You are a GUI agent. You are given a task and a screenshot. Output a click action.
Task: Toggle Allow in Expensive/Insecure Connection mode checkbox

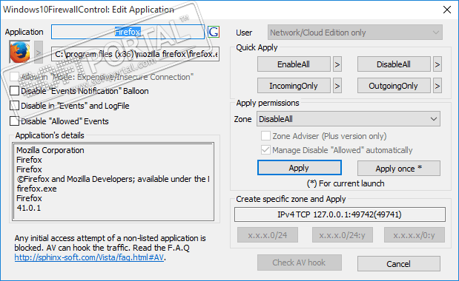click(x=14, y=77)
